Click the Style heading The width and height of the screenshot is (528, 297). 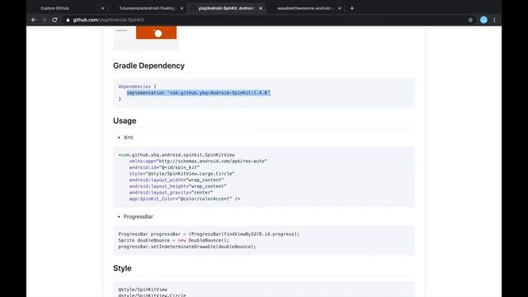pos(122,268)
